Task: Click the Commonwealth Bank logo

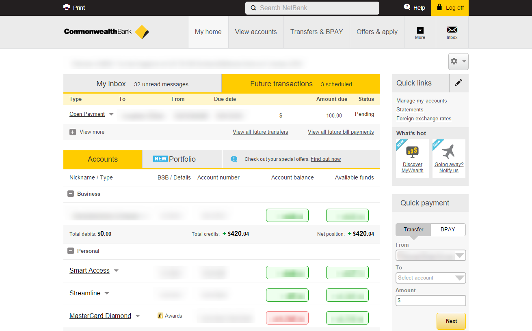Action: pyautogui.click(x=106, y=32)
